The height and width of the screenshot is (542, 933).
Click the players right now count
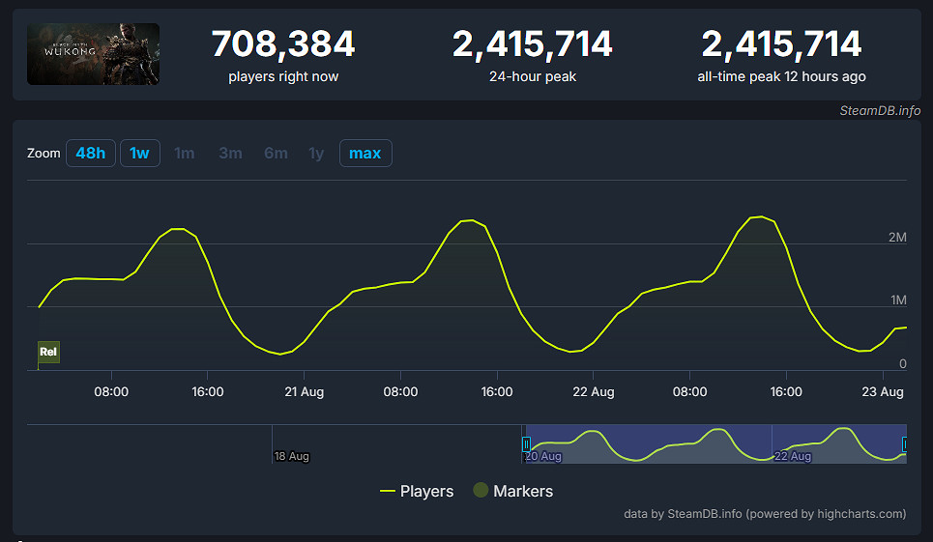pyautogui.click(x=283, y=44)
